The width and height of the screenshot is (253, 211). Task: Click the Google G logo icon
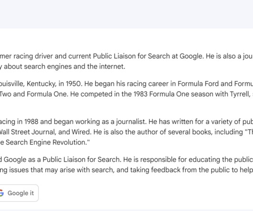[x=1, y=193]
